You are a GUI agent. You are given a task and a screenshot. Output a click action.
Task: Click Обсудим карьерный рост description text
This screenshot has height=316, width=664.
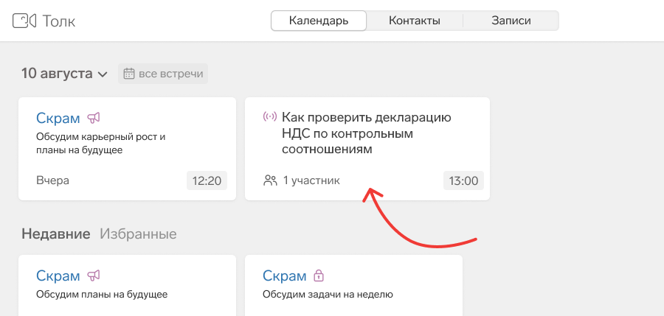[101, 144]
